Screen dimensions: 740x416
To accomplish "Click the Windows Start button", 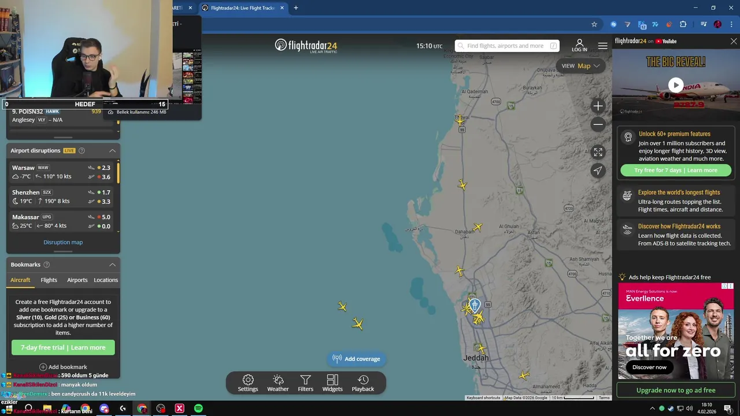I will [9, 408].
